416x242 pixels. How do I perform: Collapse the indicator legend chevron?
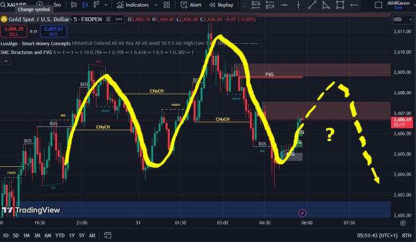tap(6, 61)
